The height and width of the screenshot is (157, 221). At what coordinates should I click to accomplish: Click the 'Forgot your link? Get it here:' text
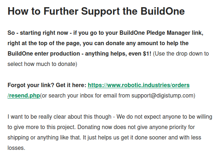[x=47, y=85]
